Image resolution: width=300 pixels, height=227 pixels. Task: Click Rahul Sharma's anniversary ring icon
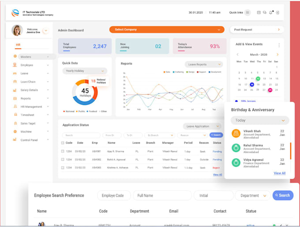(x=236, y=148)
